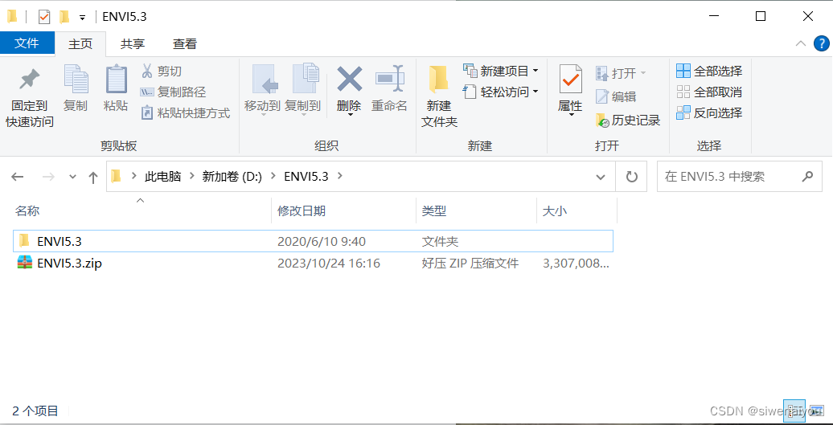The width and height of the screenshot is (833, 425).
Task: Refresh the folder view
Action: [631, 177]
